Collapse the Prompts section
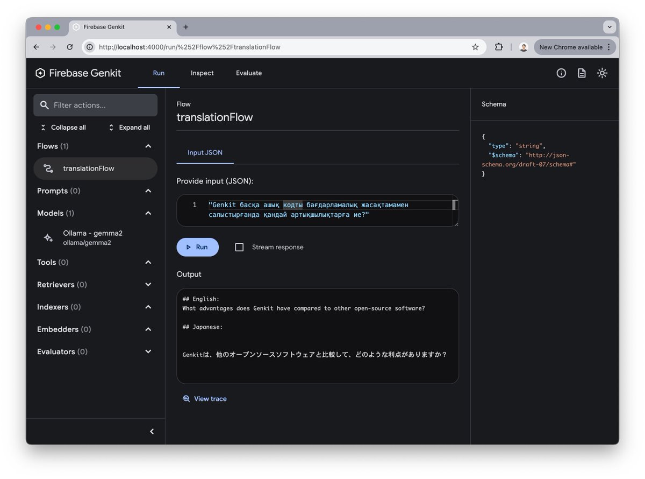645x479 pixels. pos(148,191)
